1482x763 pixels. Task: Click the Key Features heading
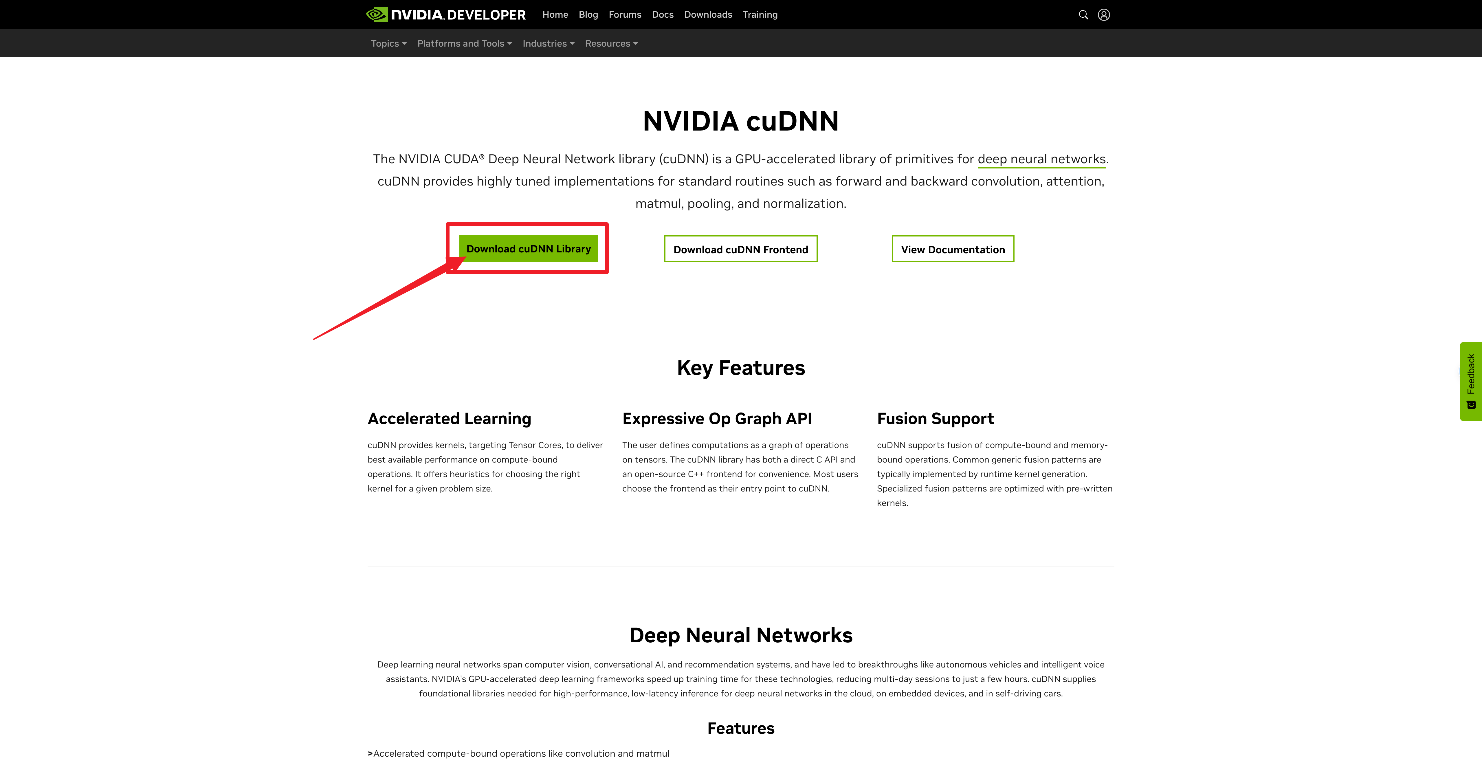tap(741, 368)
